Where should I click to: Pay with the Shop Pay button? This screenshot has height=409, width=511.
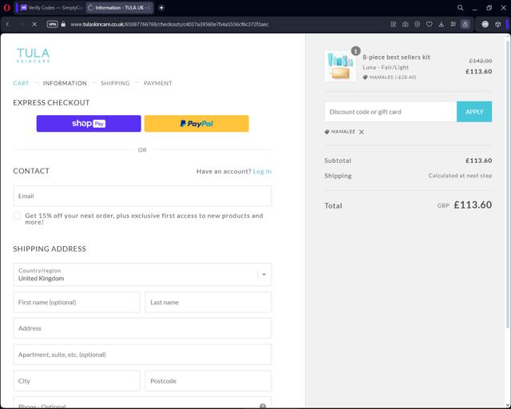[x=89, y=124]
